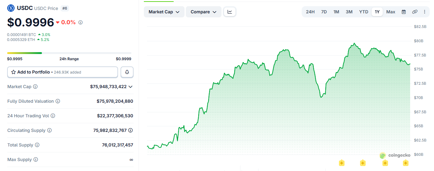Click the star in Add to Portfolio
The width and height of the screenshot is (434, 171).
point(13,72)
